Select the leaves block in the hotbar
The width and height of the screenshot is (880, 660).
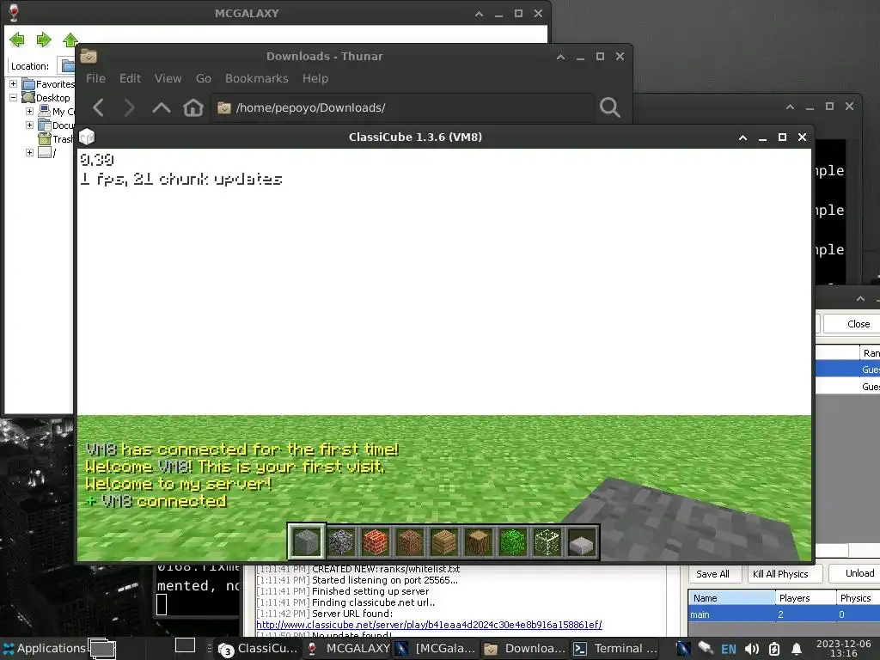pyautogui.click(x=513, y=542)
